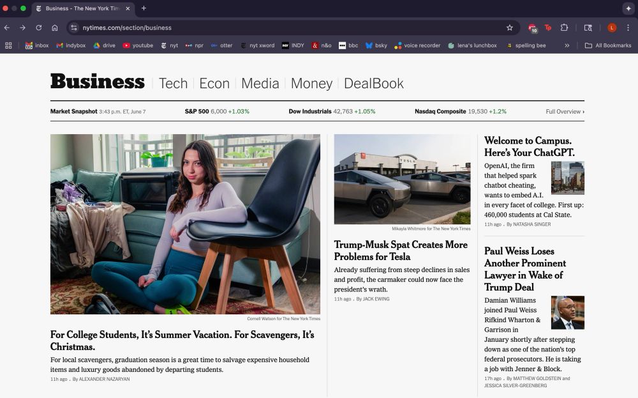Open the profile avatar L
638x398 pixels.
612,27
